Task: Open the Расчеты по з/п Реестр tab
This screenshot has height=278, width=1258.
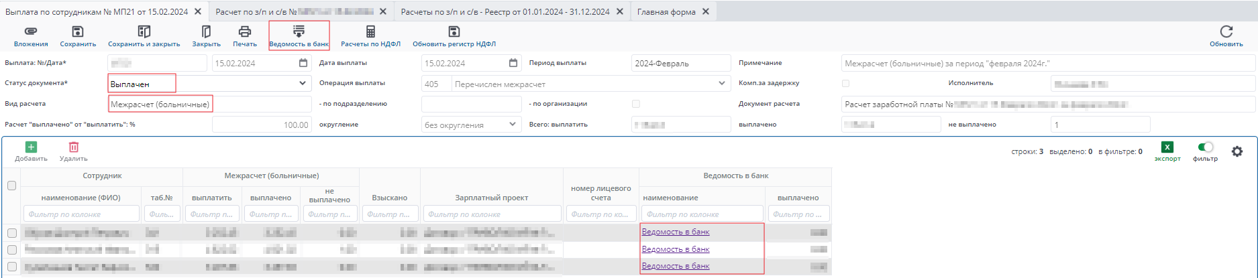Action: click(505, 12)
